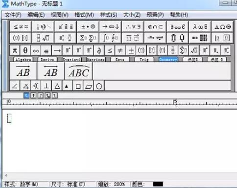Insert the perpendicular symbol ⊥

click(x=47, y=86)
